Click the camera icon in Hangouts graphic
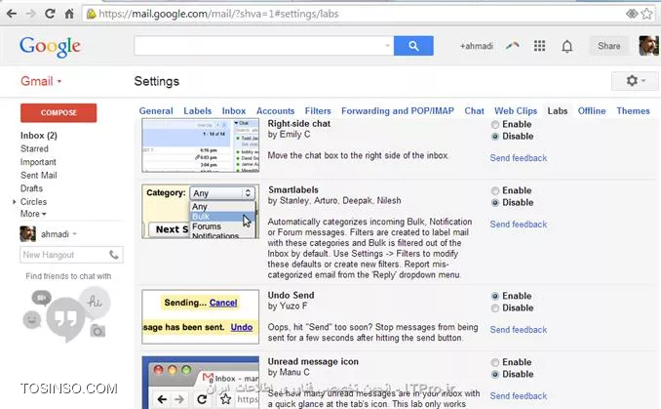The width and height of the screenshot is (661, 409). click(x=97, y=331)
